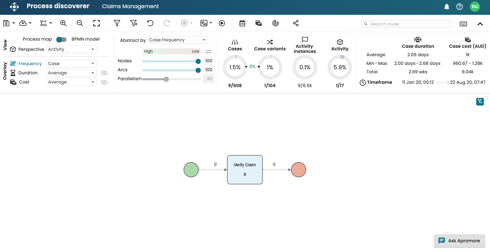Select the Frequency overlay
The height and width of the screenshot is (252, 490).
[30, 64]
